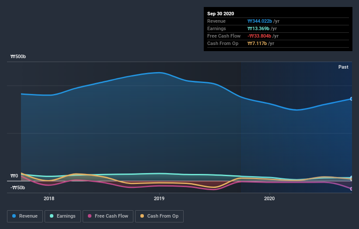Click the ₩0 y-axis label
Screen dimensions: 359x229
tap(14, 176)
